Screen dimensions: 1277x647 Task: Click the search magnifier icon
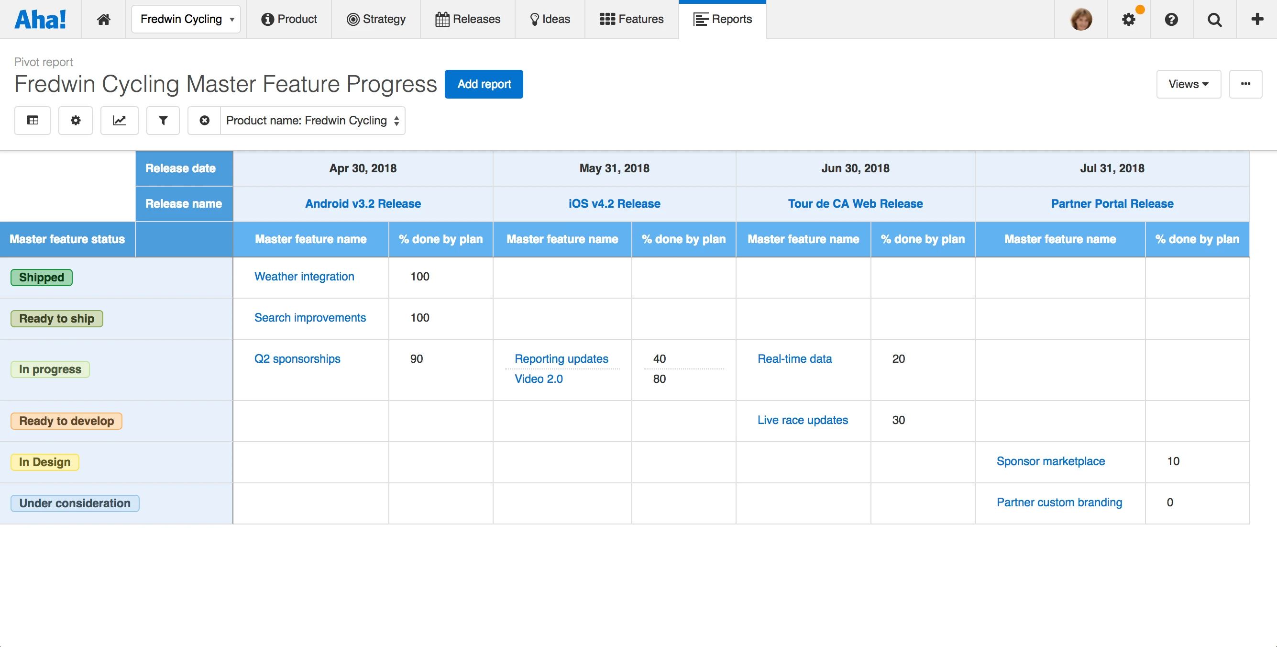tap(1214, 19)
